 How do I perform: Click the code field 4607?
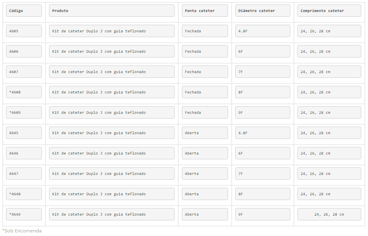[x=24, y=72]
